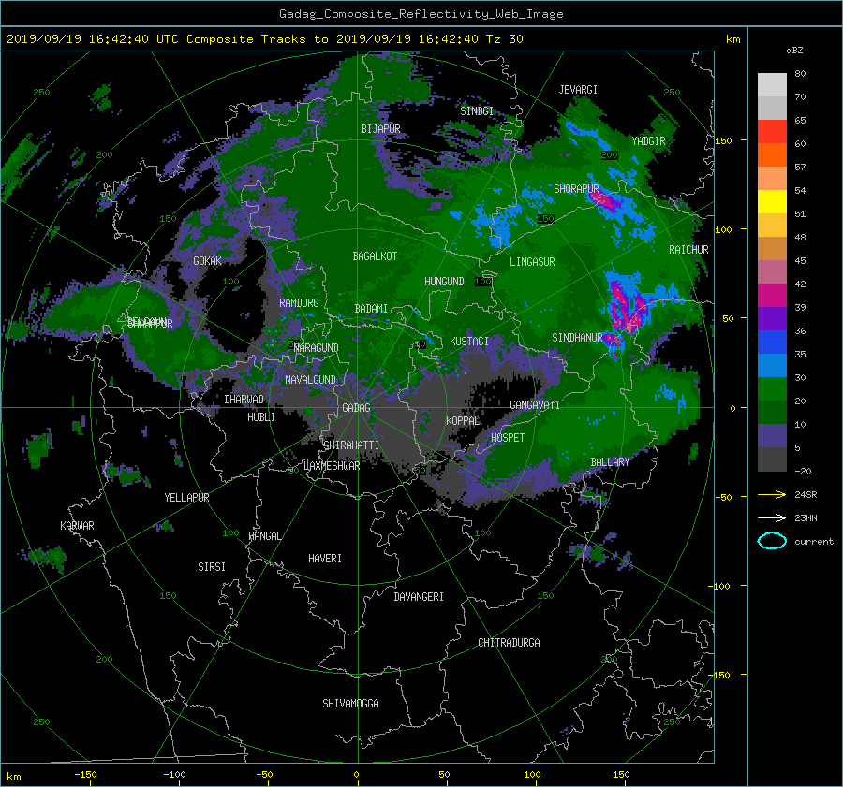
Task: Click the BALLARY city label
Action: 610,462
